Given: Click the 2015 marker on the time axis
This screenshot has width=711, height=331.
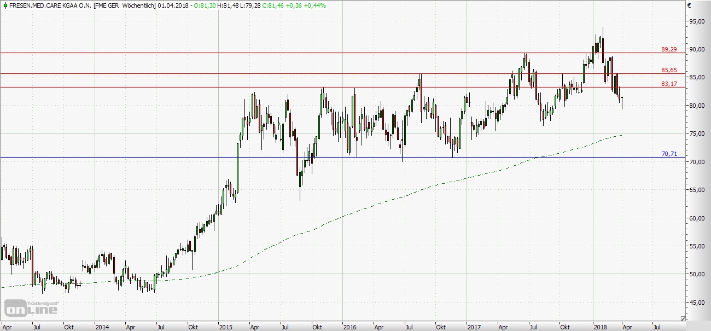Looking at the screenshot, I should click(x=226, y=327).
